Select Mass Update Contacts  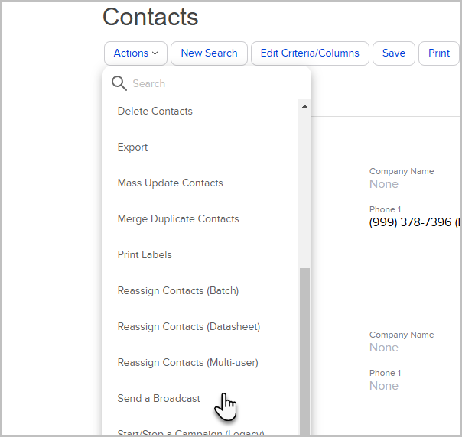[171, 183]
